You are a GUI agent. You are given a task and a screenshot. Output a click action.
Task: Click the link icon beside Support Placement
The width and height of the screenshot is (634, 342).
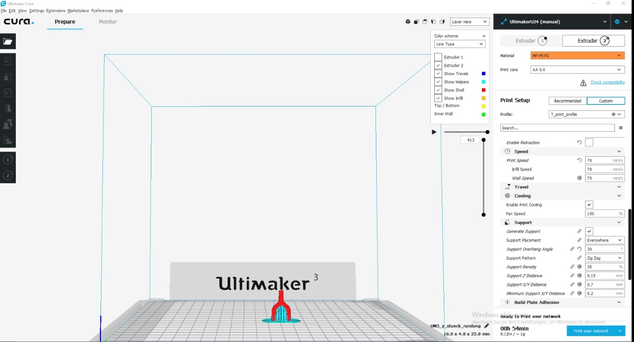579,240
